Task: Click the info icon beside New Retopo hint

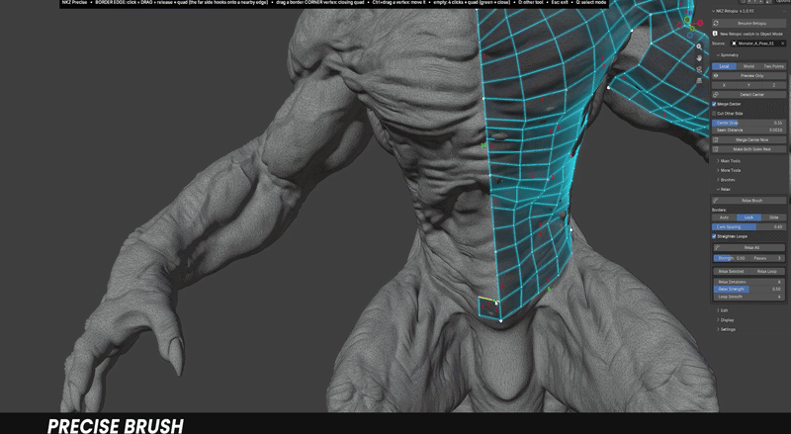Action: point(715,34)
